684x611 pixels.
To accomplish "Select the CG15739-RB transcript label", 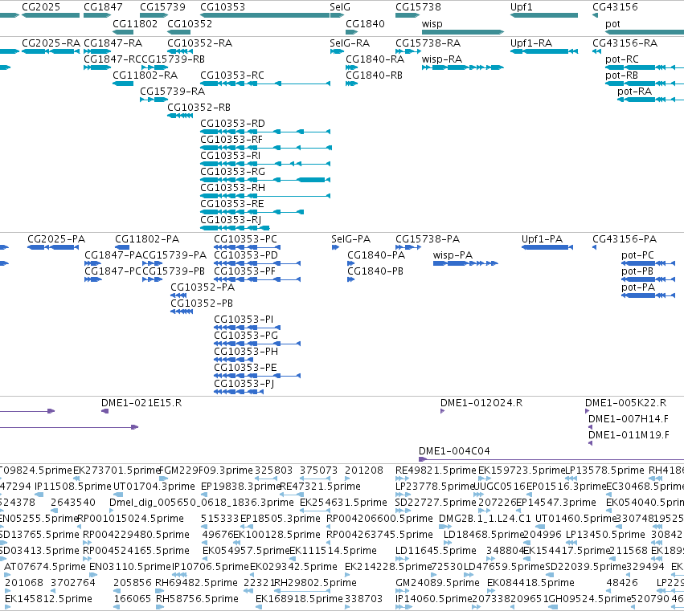I will pos(173,59).
